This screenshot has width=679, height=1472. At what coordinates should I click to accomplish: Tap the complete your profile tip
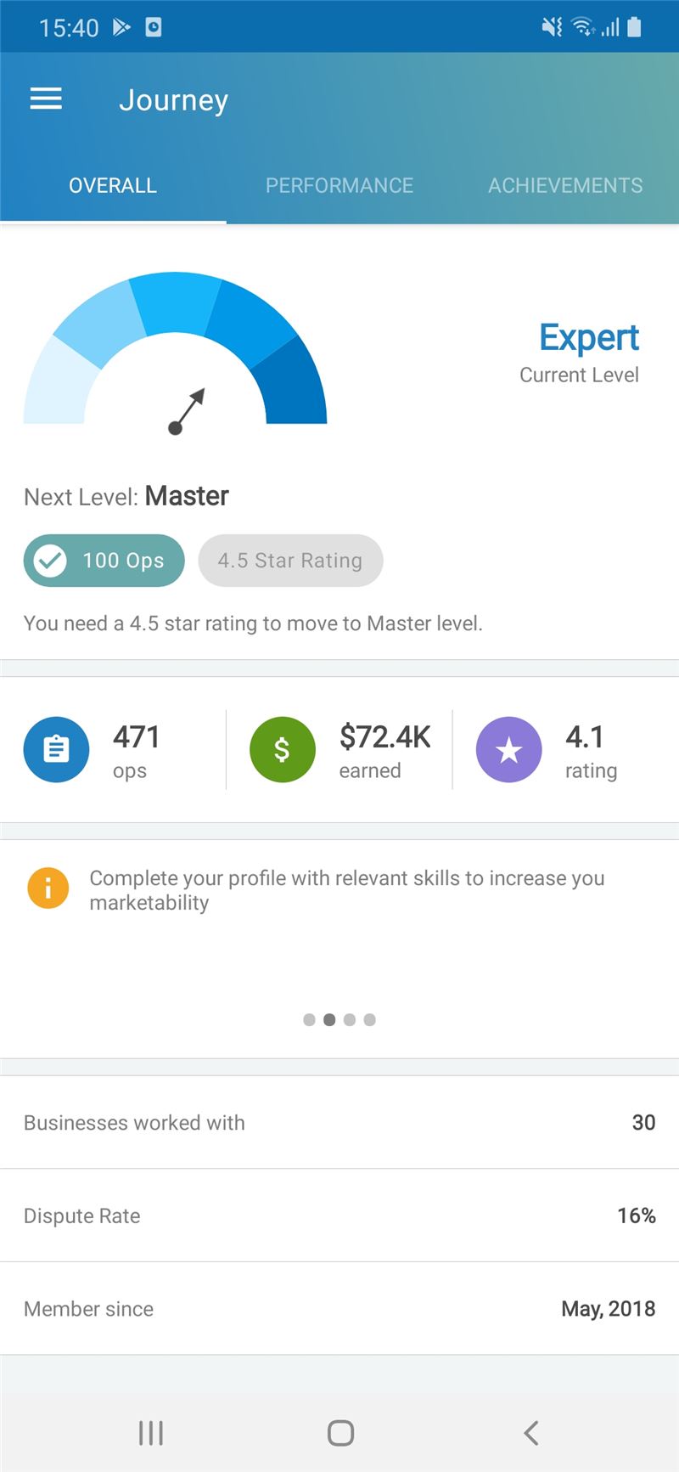point(347,890)
